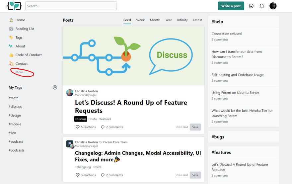Open the Connect chat messages icon
This screenshot has width=292, height=184.
pos(251,6)
